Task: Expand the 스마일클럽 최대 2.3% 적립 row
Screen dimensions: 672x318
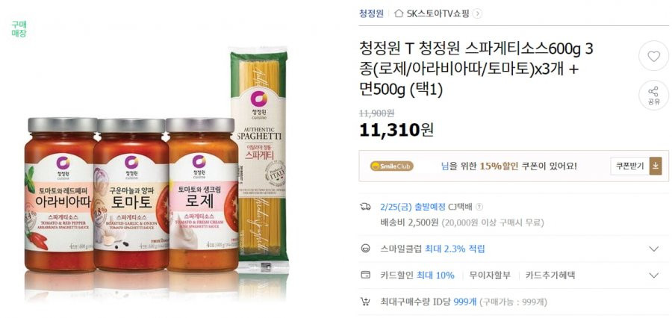Action: 514,249
